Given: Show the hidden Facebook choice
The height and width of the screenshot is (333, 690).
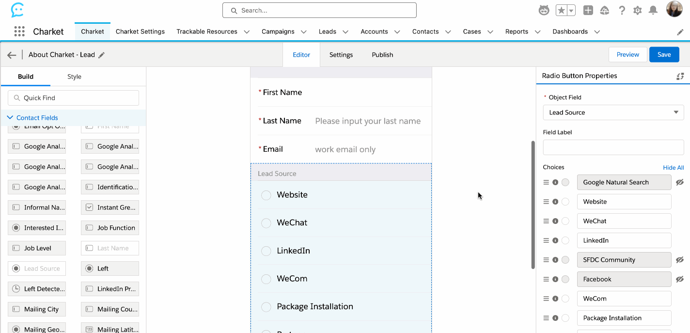Looking at the screenshot, I should (680, 279).
